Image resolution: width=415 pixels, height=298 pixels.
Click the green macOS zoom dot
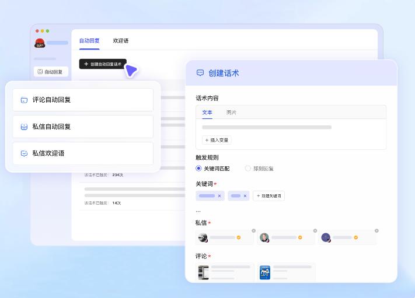click(48, 31)
